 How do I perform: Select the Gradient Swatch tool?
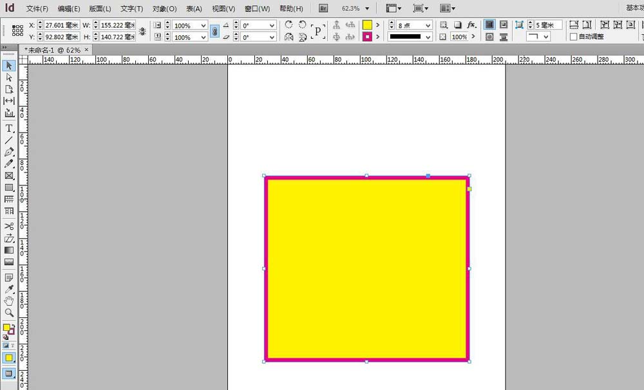point(9,250)
